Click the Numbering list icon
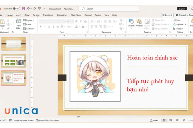The width and height of the screenshot is (193, 128). (x=99, y=21)
